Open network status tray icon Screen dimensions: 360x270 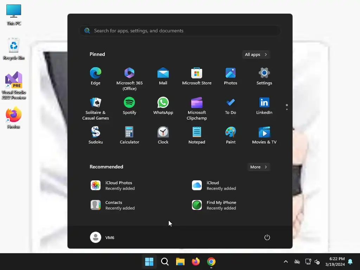pos(308,262)
